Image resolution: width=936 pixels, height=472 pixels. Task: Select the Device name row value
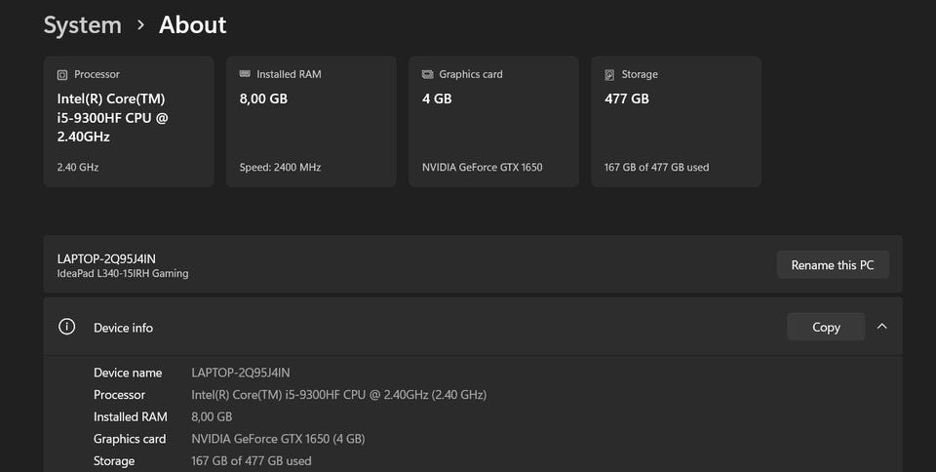[x=241, y=373]
